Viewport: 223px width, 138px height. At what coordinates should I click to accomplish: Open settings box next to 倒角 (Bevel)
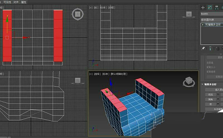[x=218, y=99]
